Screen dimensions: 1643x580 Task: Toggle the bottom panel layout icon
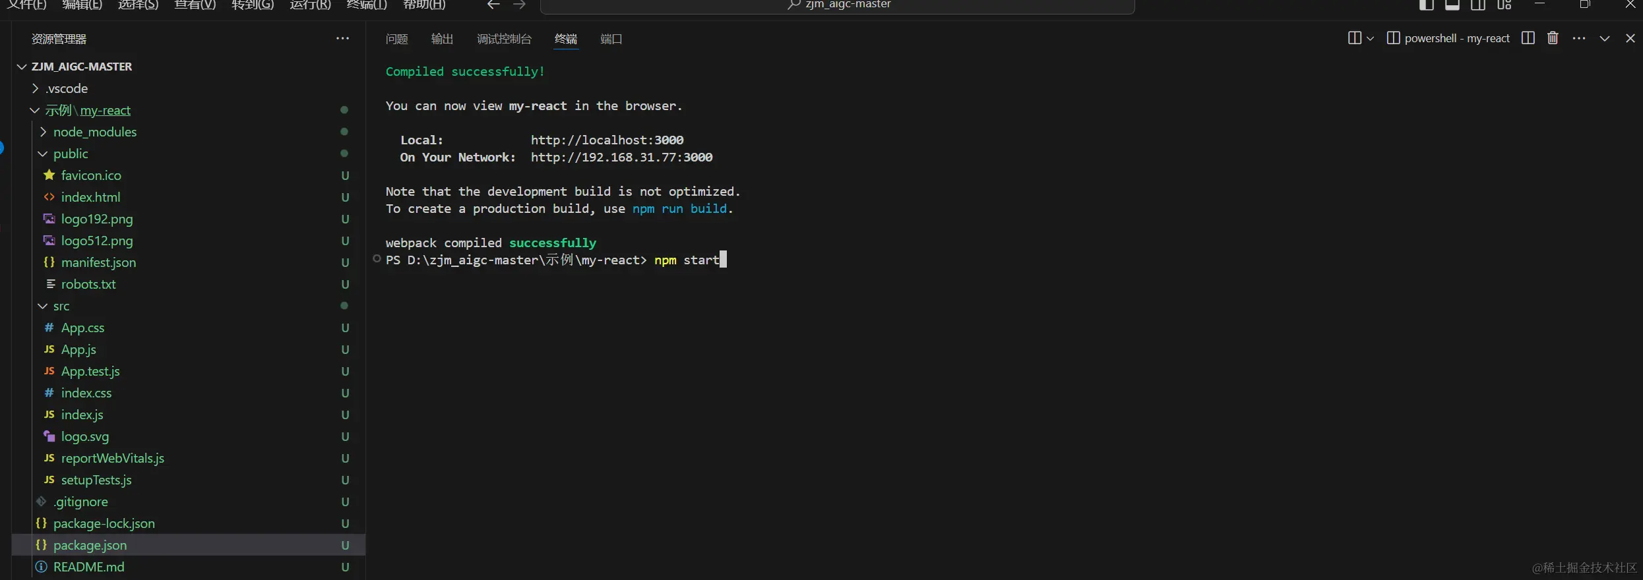1452,5
